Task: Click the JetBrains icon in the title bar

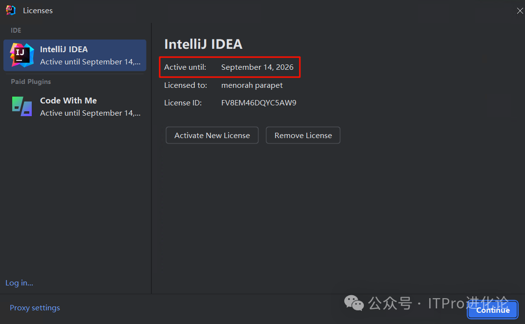Action: [x=10, y=10]
